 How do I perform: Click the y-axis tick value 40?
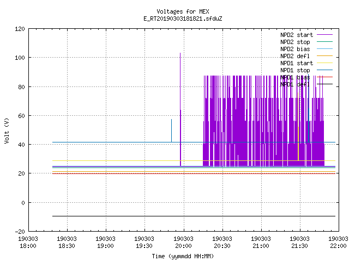point(21,145)
